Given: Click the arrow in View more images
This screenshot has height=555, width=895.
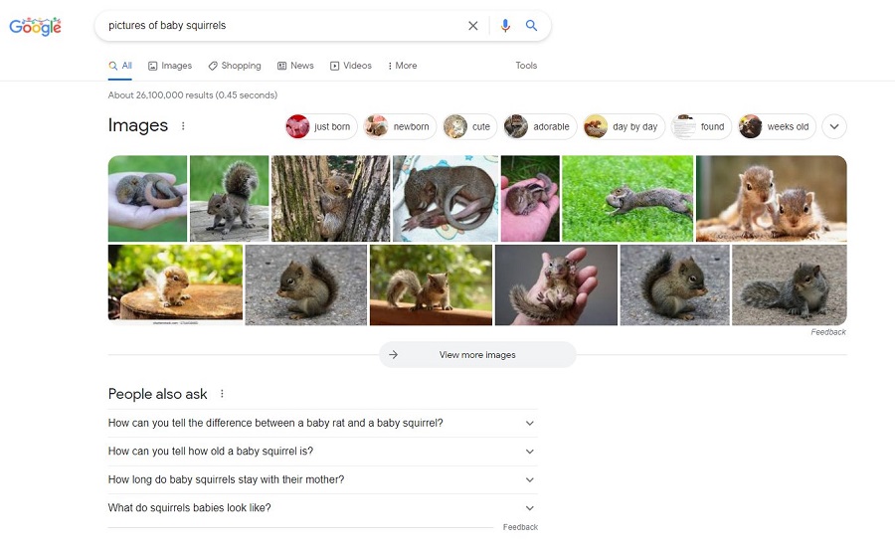Looking at the screenshot, I should [393, 354].
